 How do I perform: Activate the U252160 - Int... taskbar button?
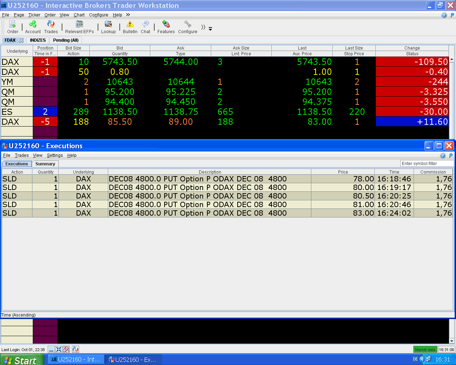pos(76,359)
